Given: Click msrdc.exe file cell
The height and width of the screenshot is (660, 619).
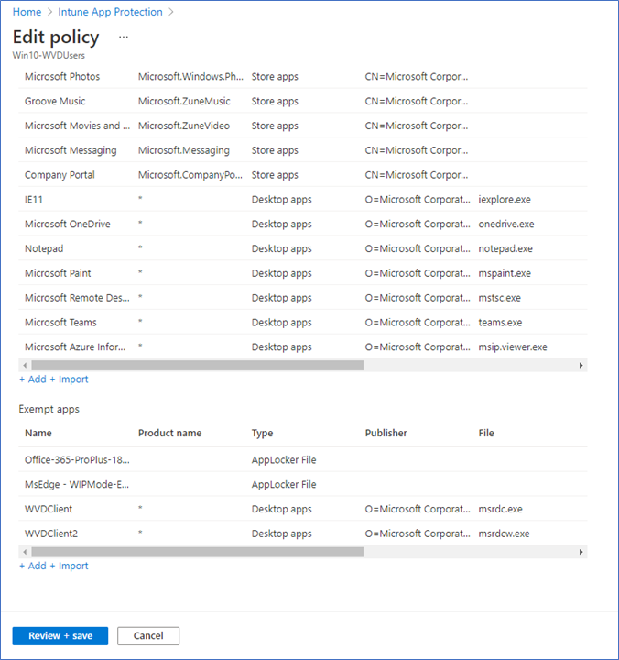Looking at the screenshot, I should click(500, 509).
